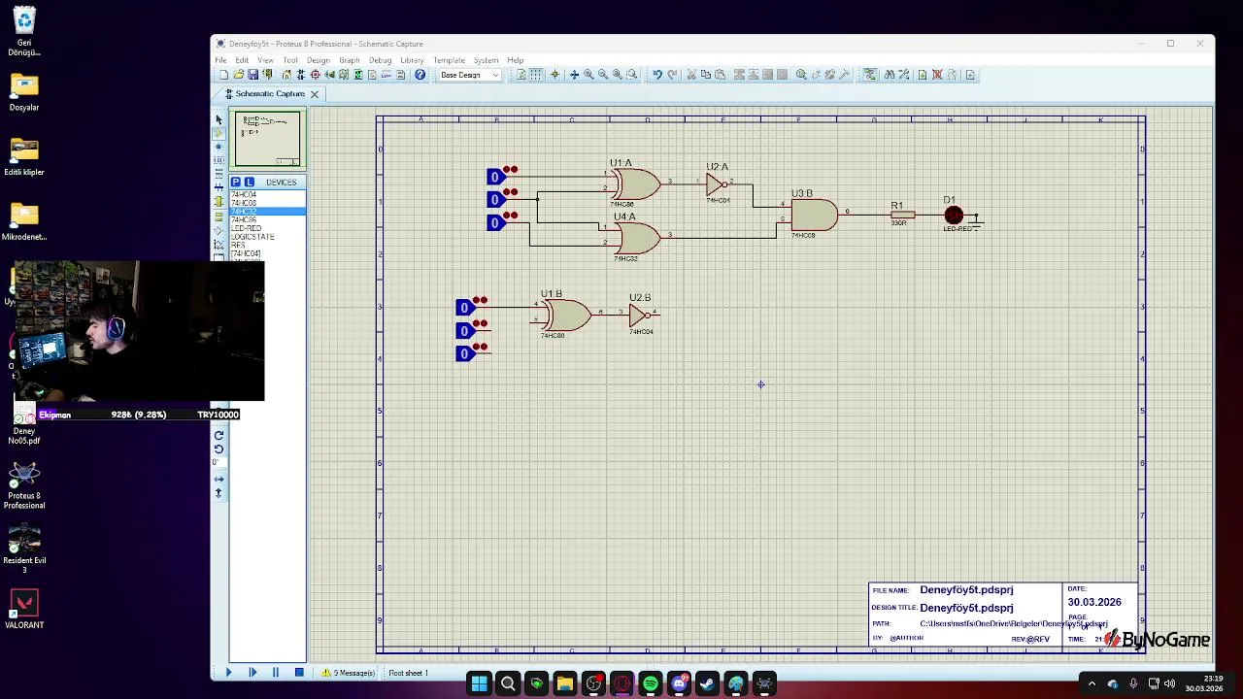
Task: Click the Root sheet 1 status label
Action: click(x=408, y=673)
